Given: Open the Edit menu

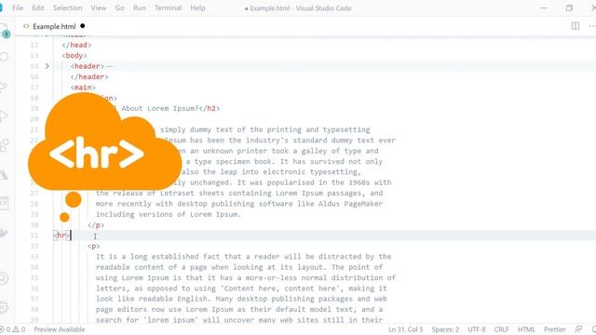Looking at the screenshot, I should 38,8.
